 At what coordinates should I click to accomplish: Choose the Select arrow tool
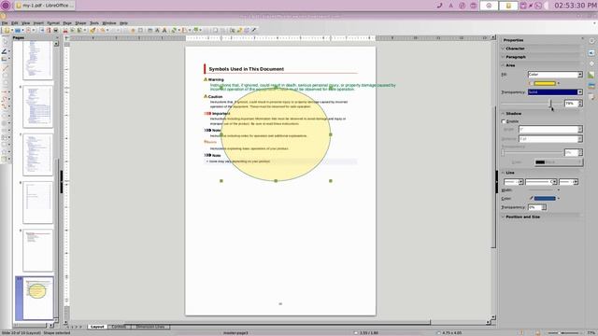(5, 42)
